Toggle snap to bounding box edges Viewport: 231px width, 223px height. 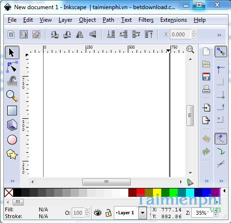click(221, 82)
